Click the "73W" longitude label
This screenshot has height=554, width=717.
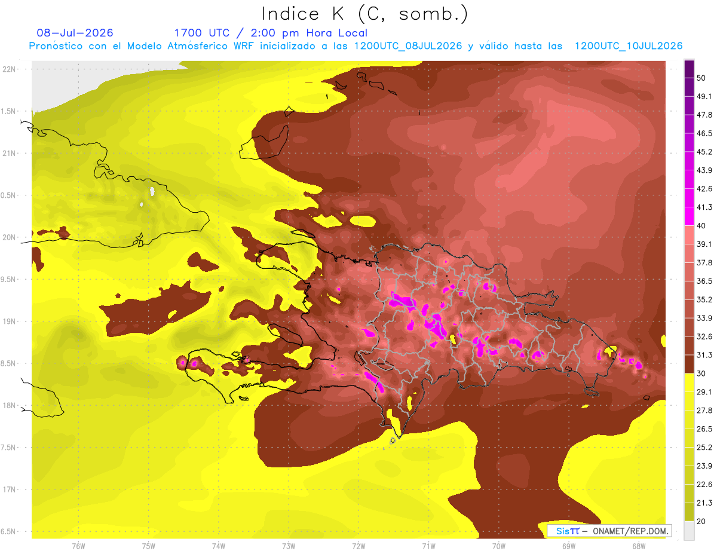click(x=289, y=546)
